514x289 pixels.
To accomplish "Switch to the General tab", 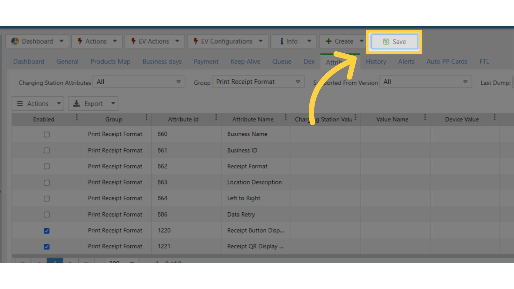I will tap(67, 62).
